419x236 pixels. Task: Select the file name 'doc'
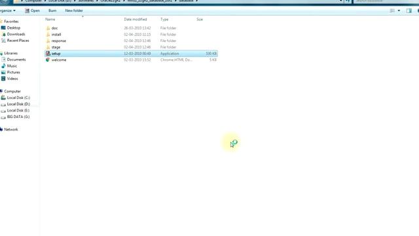(54, 28)
